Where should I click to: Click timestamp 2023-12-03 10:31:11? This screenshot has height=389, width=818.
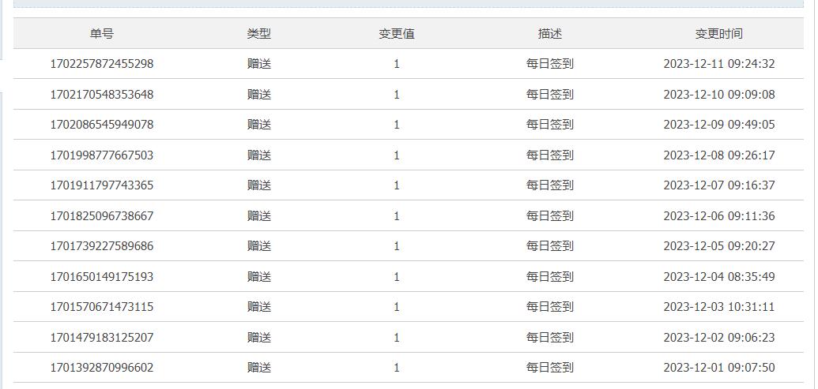pos(719,307)
